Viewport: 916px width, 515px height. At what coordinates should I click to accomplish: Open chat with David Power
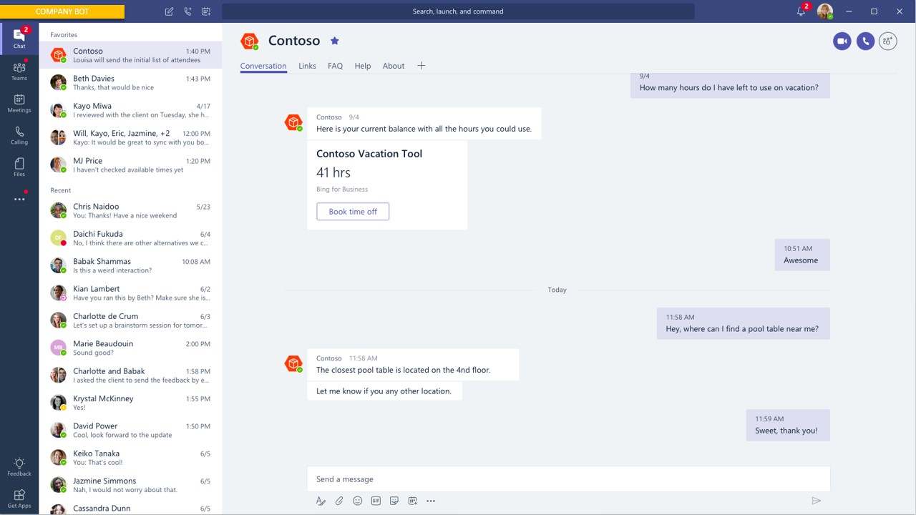[x=130, y=430]
